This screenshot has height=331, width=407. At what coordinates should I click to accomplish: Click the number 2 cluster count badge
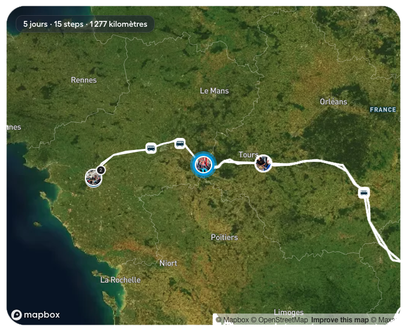pos(101,170)
